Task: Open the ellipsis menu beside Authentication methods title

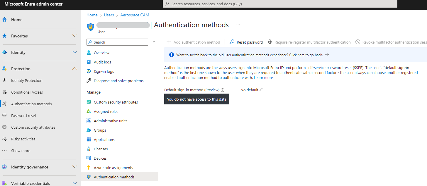Action: pos(238,25)
